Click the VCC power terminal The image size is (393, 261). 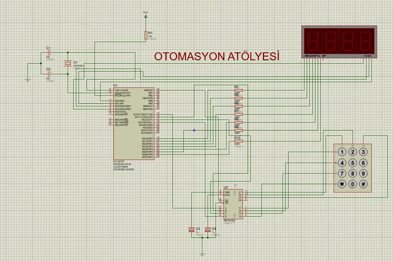pos(146,15)
